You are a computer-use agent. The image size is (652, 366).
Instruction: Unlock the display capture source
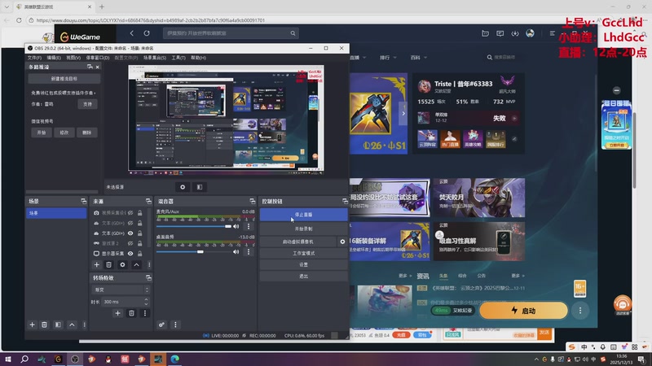tap(139, 253)
